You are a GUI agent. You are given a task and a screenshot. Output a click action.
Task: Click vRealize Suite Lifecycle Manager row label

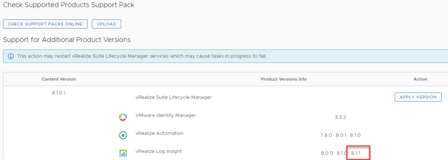(x=173, y=97)
